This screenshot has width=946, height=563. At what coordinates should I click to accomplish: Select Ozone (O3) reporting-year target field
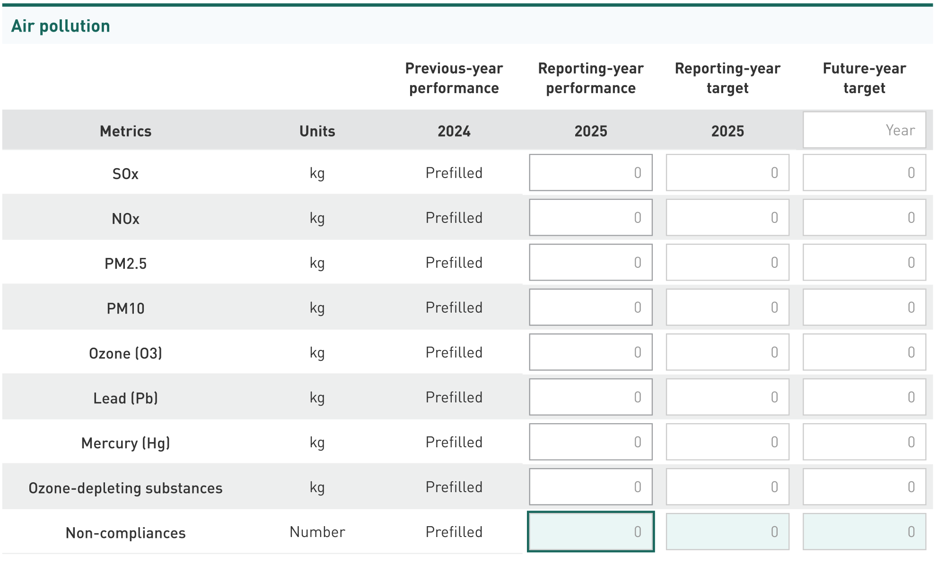727,352
